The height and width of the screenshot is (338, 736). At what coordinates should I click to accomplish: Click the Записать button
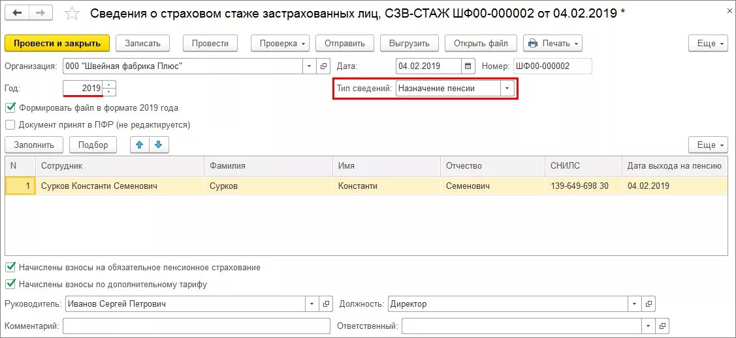(x=142, y=44)
